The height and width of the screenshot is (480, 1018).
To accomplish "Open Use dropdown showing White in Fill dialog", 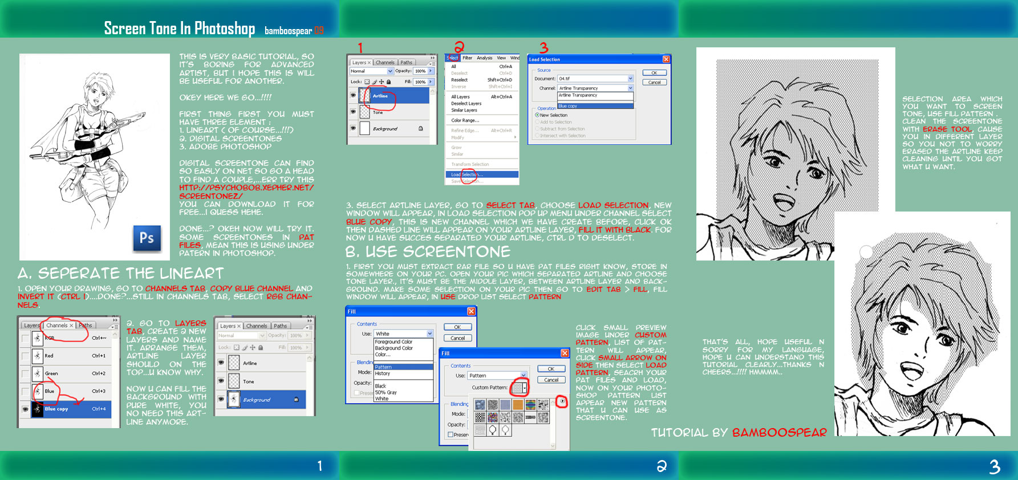I will 430,333.
